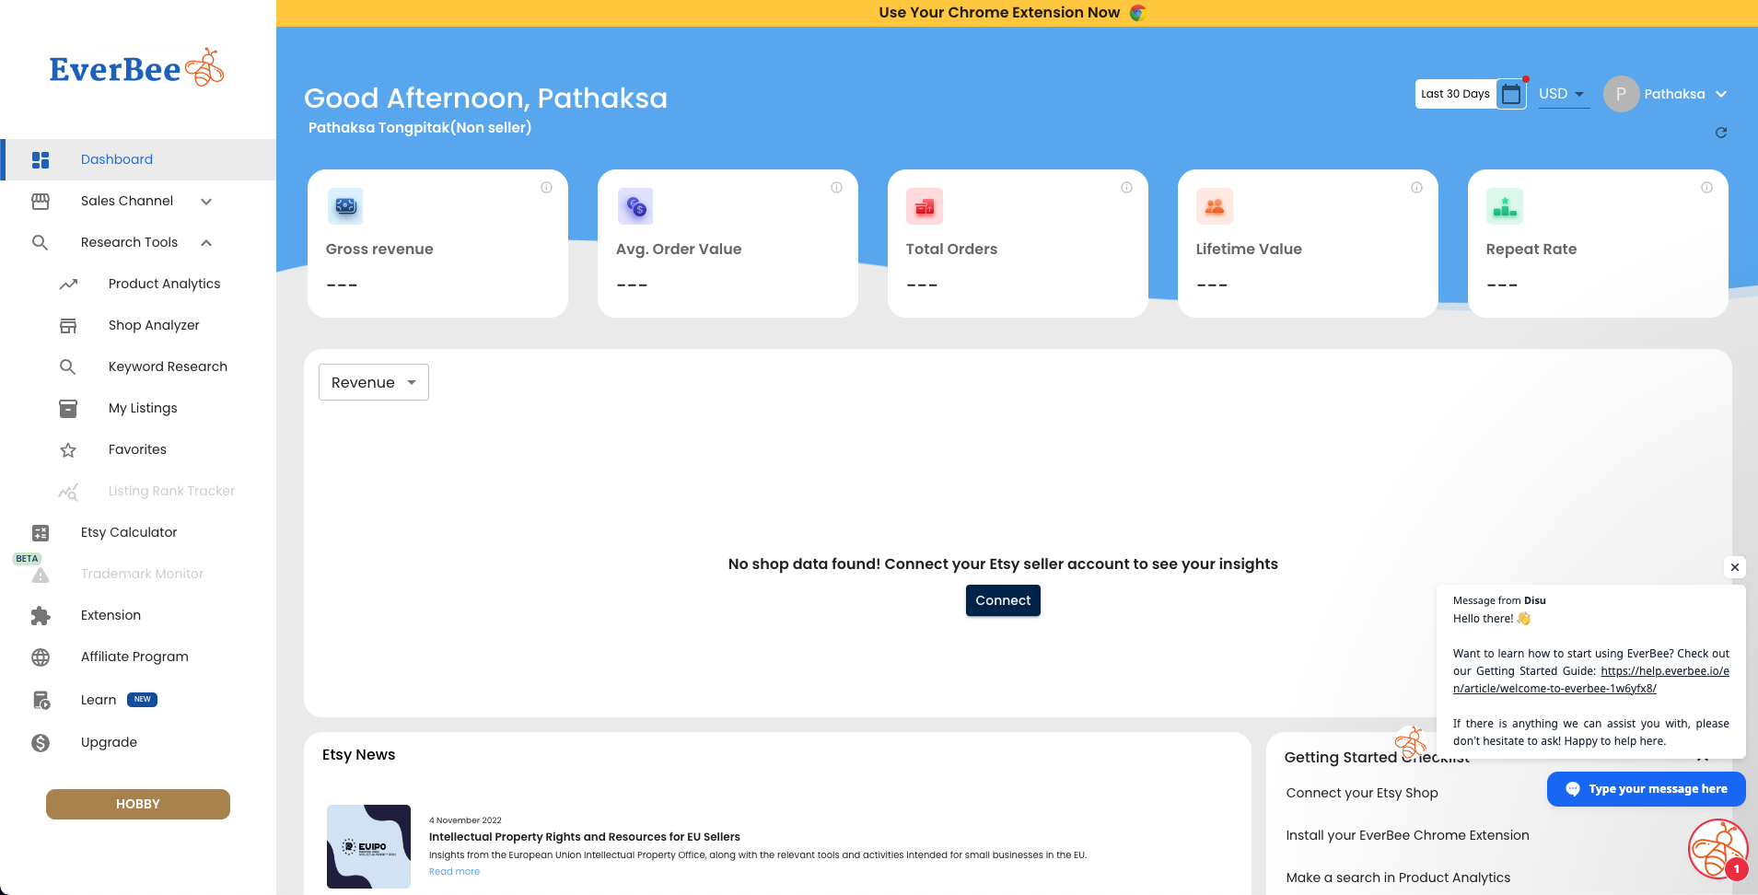This screenshot has width=1758, height=895.
Task: Open the calendar date picker
Action: coord(1511,93)
